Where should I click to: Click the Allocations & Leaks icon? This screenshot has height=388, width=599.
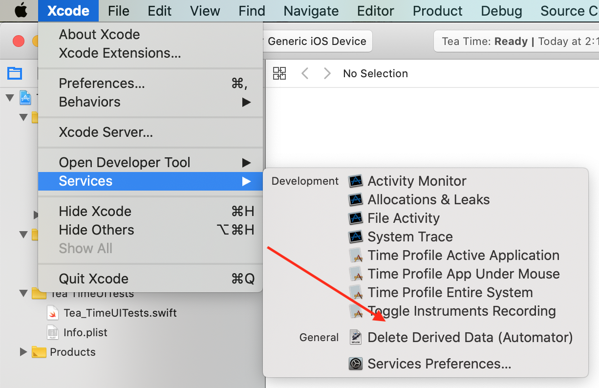click(x=356, y=200)
